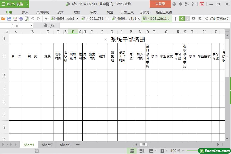
Task: Switch to normal view in status bar
Action: point(132,151)
